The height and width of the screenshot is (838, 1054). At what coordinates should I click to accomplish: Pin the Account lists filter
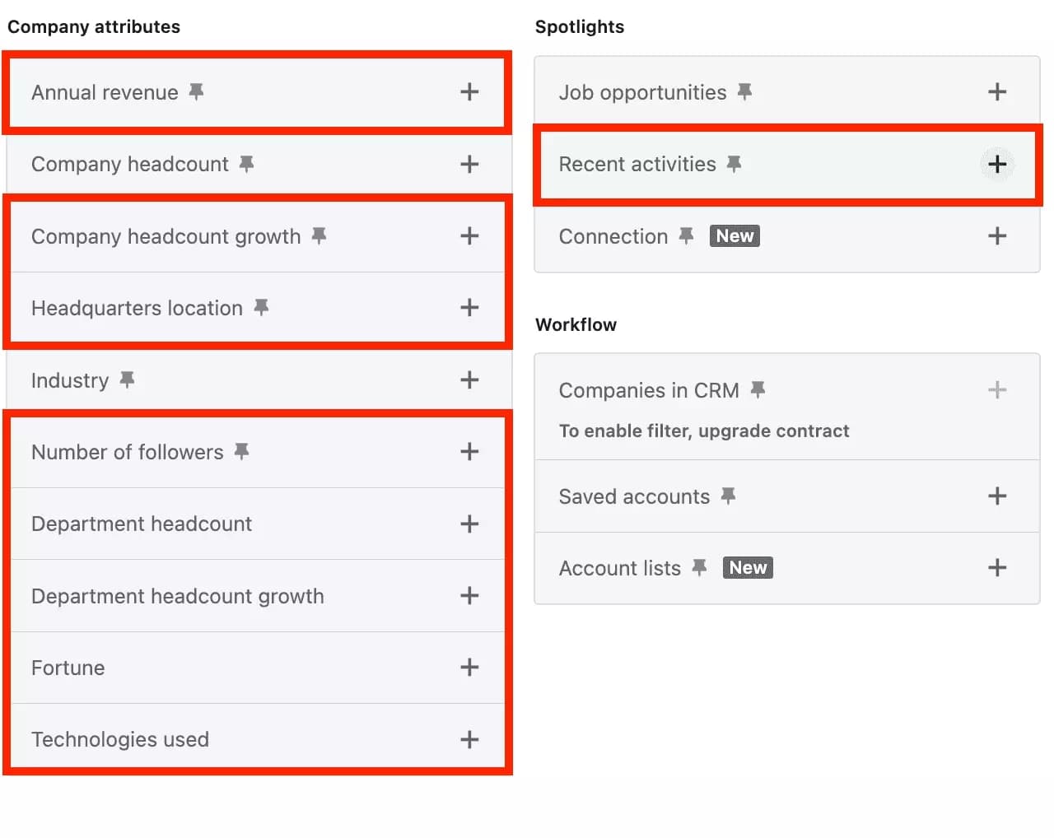click(x=699, y=566)
